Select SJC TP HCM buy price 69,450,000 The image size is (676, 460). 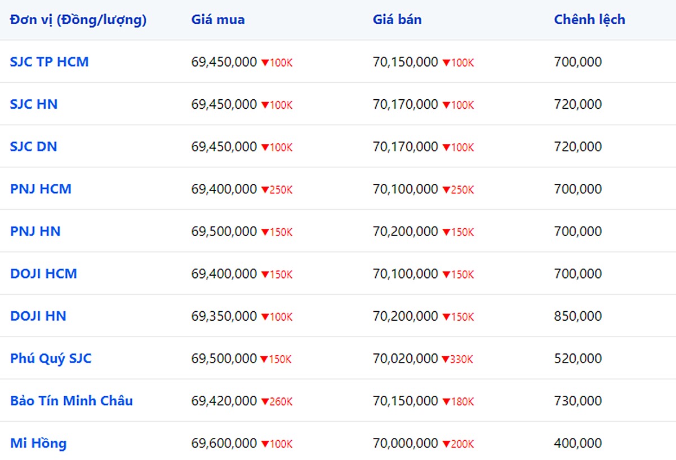point(224,62)
